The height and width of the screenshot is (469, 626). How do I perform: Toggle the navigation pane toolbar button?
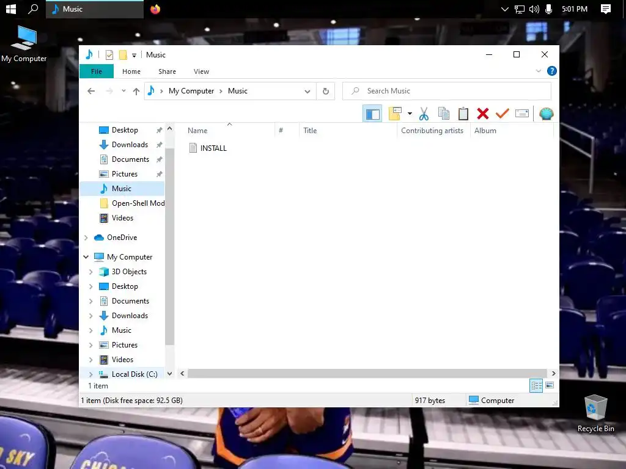(372, 114)
